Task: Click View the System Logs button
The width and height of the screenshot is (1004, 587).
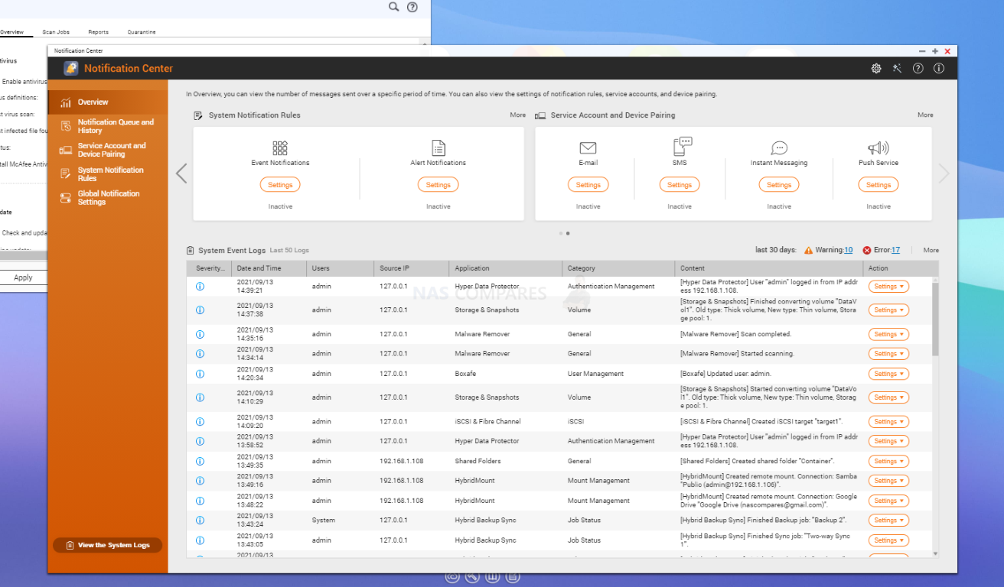Action: pyautogui.click(x=107, y=545)
